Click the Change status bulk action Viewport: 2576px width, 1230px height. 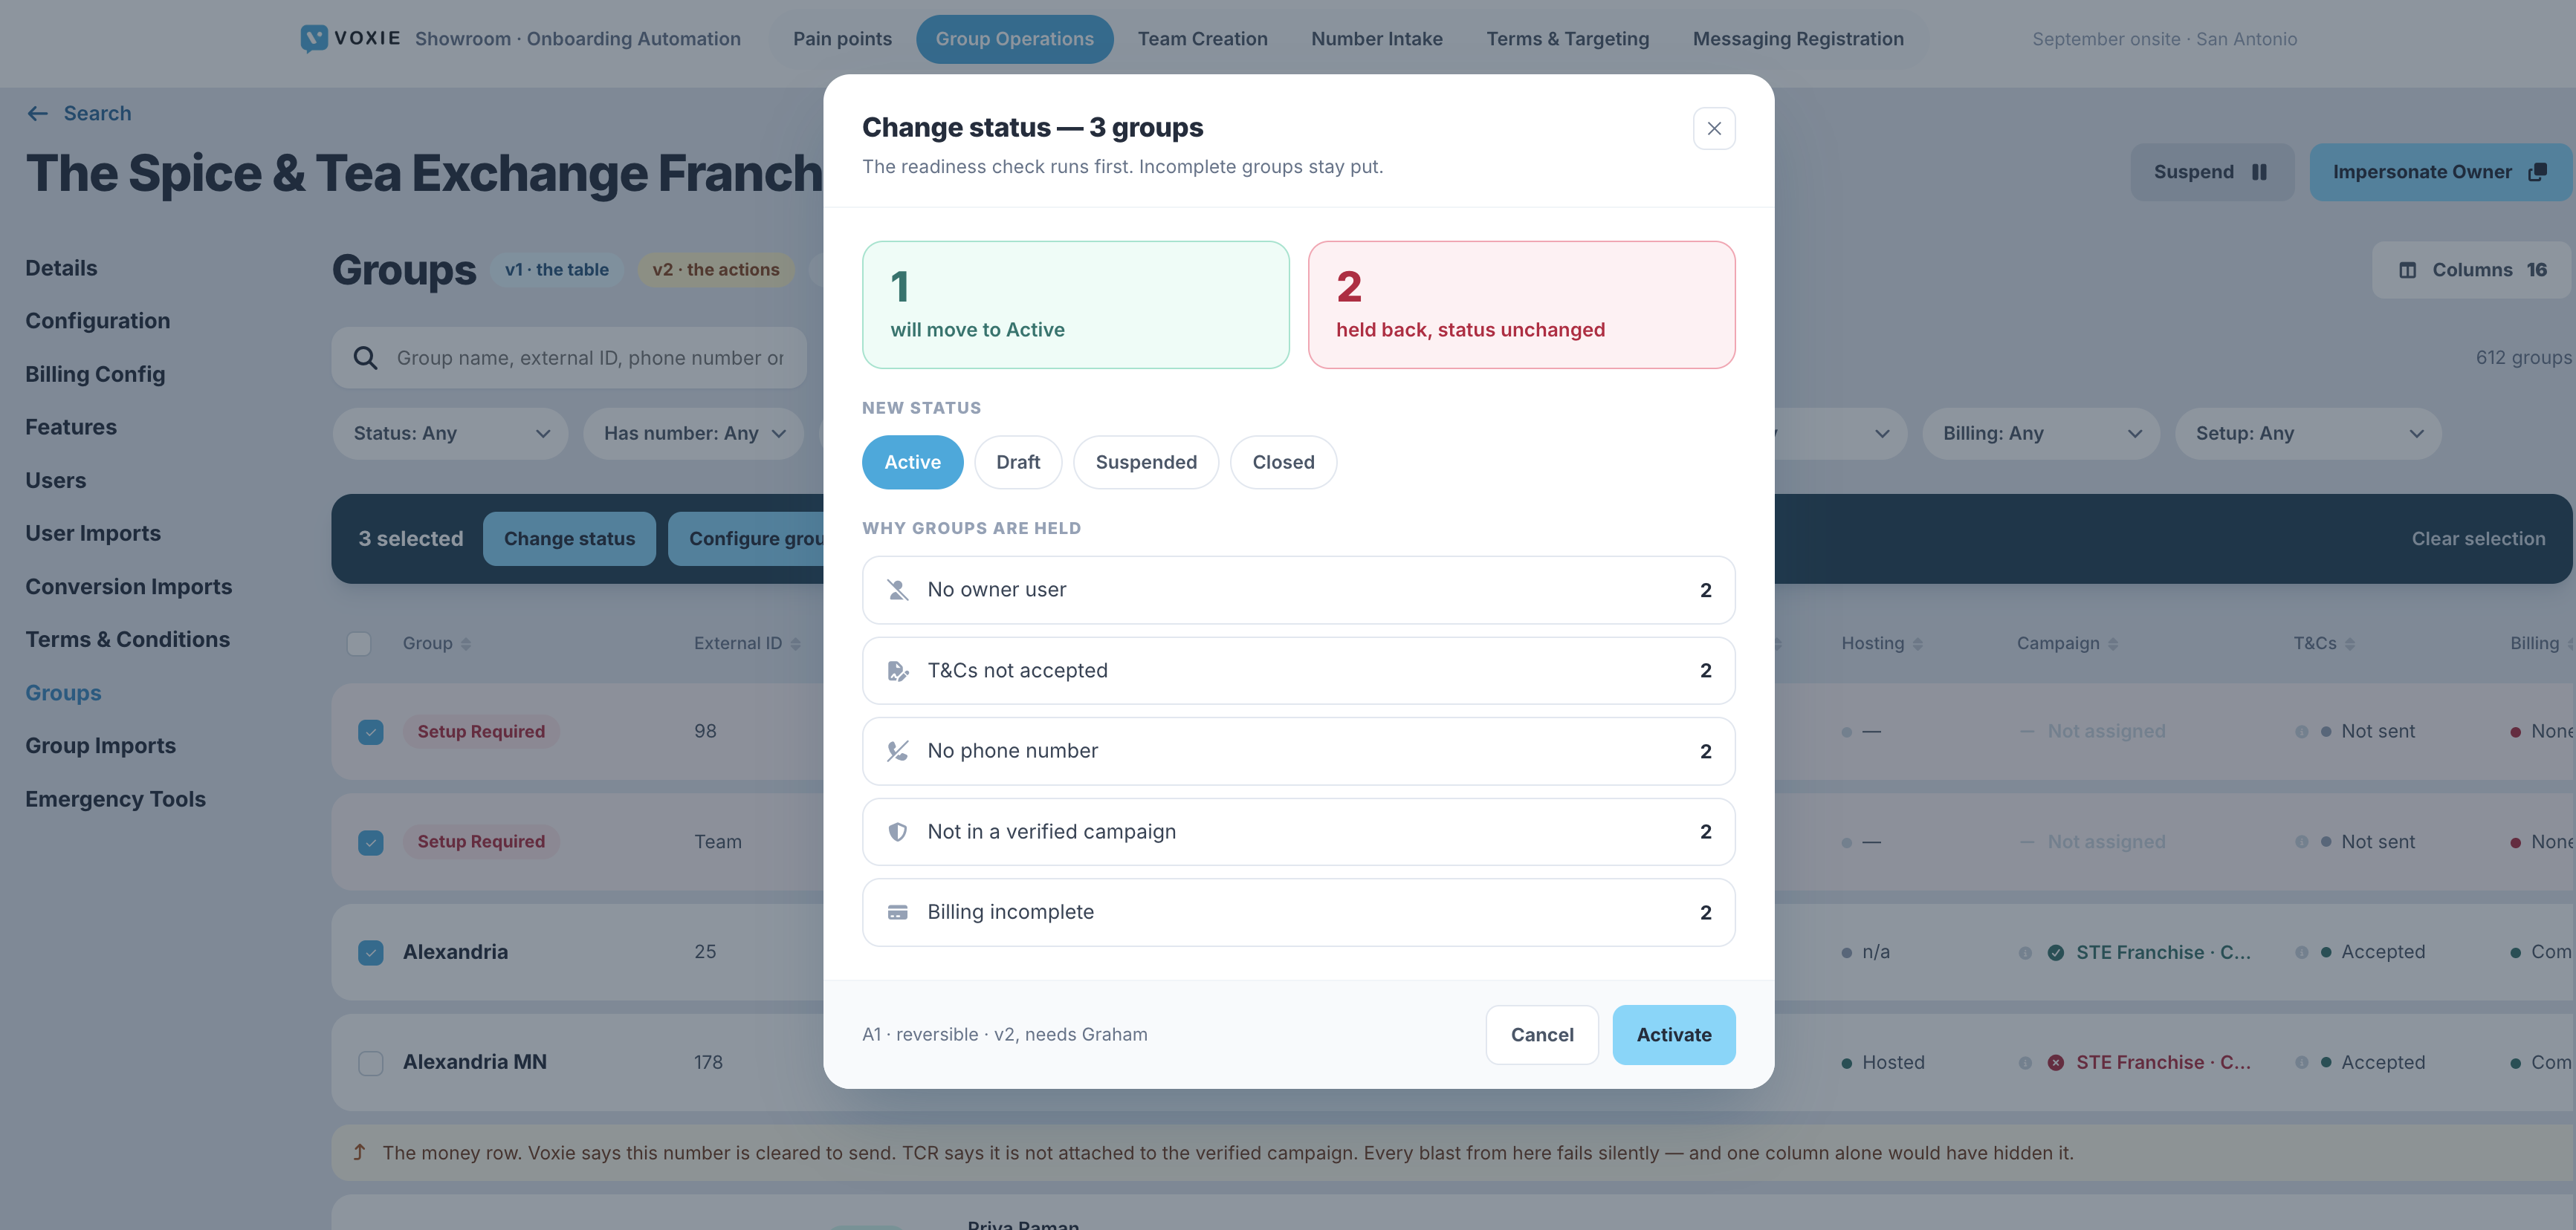click(569, 538)
